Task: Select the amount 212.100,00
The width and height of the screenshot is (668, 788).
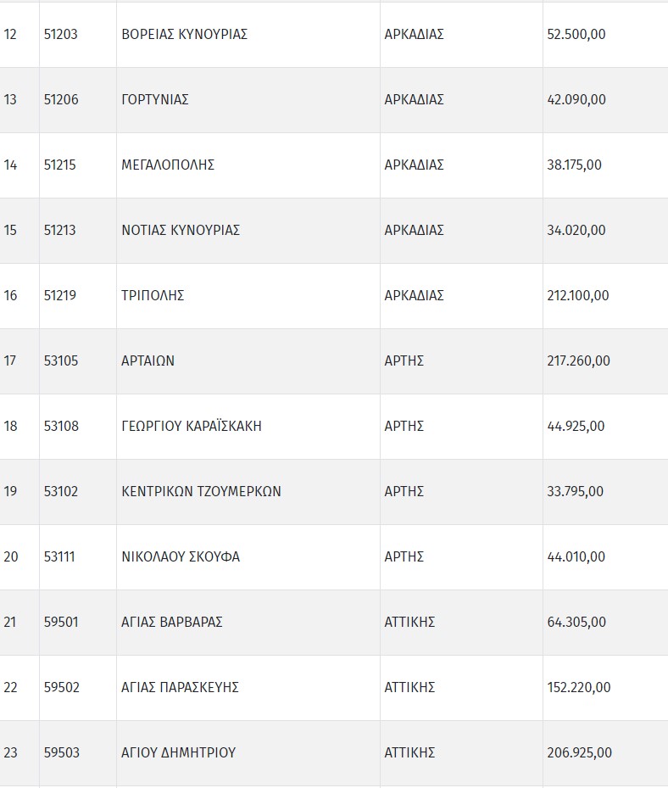Action: pos(578,296)
